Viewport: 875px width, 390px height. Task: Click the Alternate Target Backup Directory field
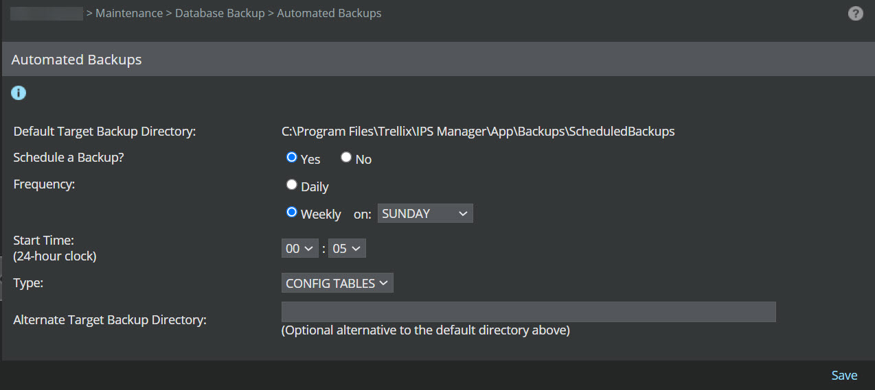(x=529, y=312)
